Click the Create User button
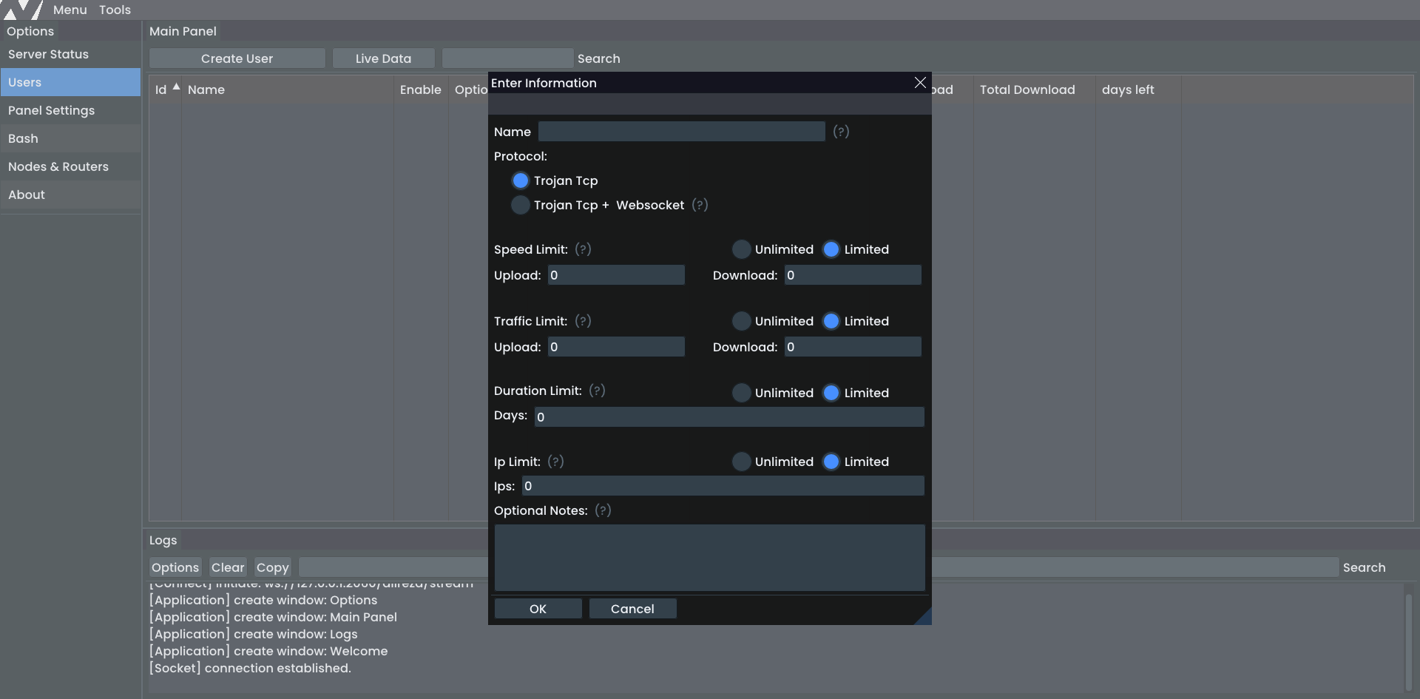This screenshot has width=1420, height=699. [x=237, y=58]
